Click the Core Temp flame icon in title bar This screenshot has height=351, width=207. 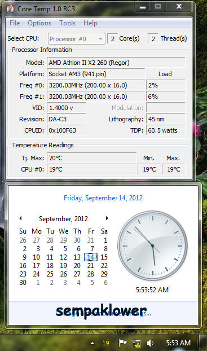pos(10,8)
